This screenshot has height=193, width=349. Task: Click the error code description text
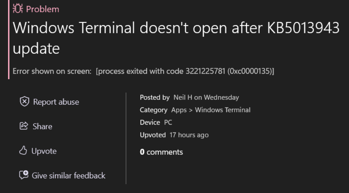point(143,71)
